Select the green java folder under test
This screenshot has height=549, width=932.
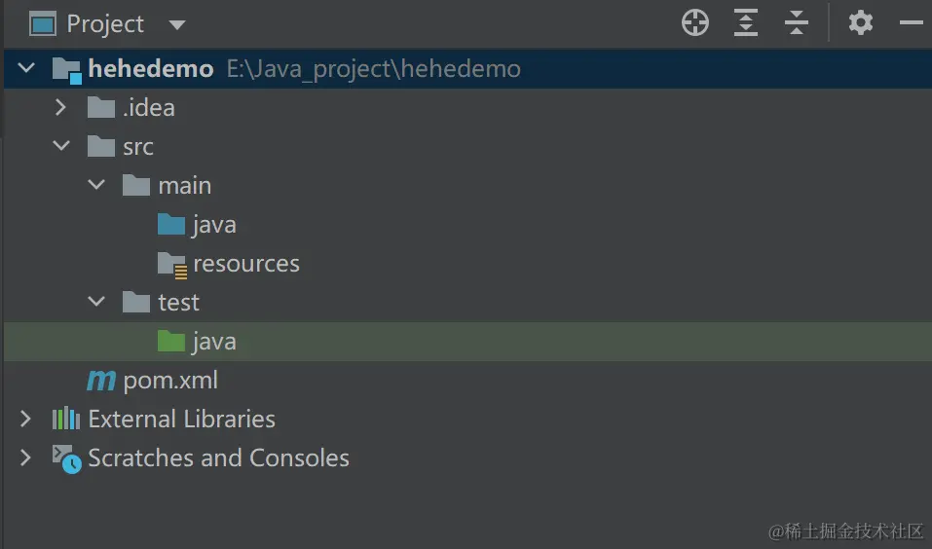(214, 342)
